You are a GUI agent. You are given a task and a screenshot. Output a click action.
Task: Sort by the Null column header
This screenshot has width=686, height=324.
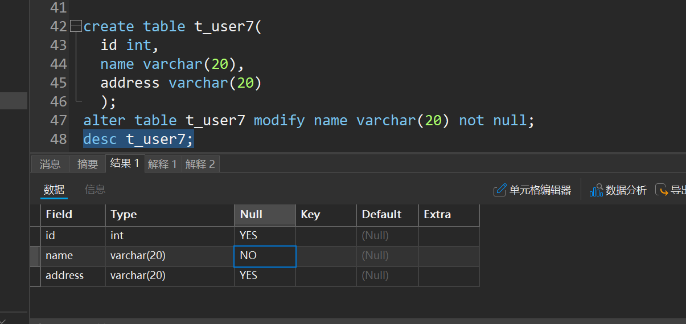point(265,215)
